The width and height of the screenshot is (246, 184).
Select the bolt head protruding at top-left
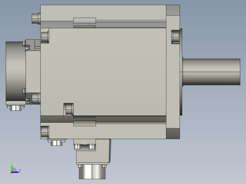point(36,18)
